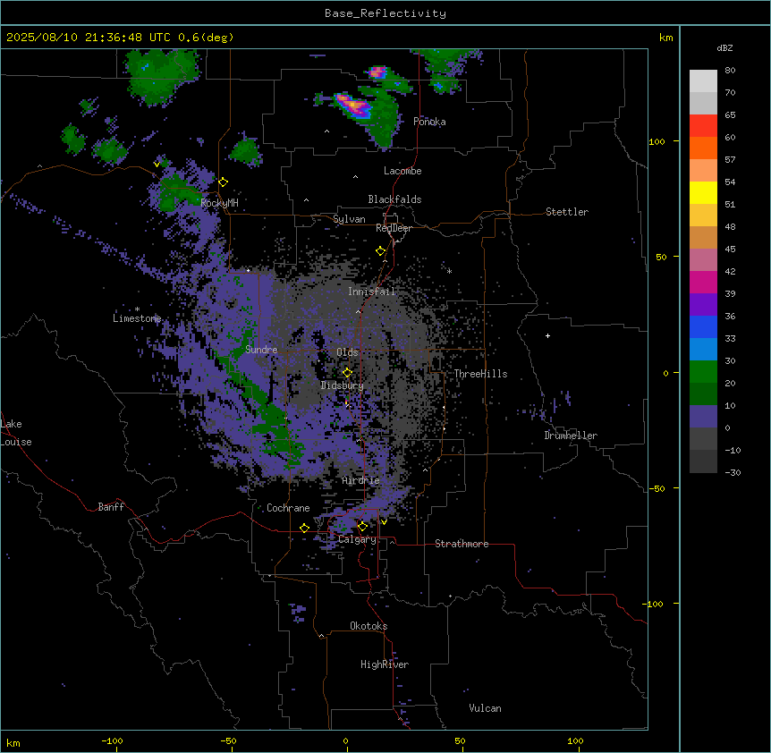Select the Drumheller label
771x753 pixels.
coord(571,436)
